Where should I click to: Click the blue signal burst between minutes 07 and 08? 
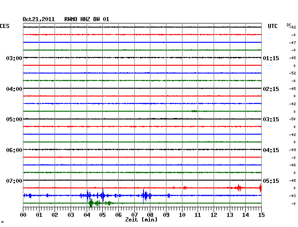pos(145,196)
